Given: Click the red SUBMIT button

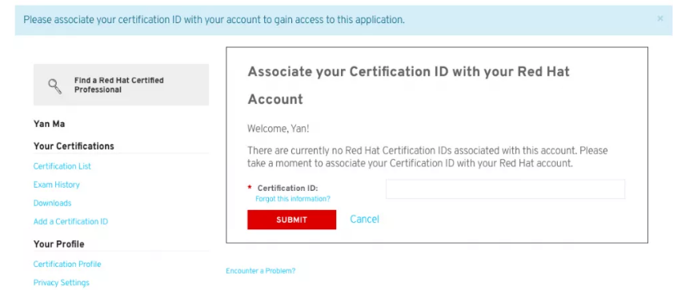Looking at the screenshot, I should click(292, 220).
